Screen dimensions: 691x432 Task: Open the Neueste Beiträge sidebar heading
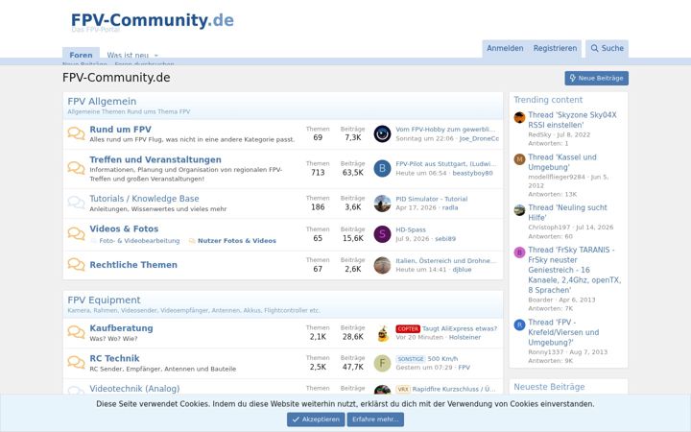(x=549, y=387)
